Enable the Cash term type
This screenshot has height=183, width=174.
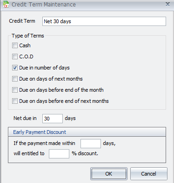[15, 45]
